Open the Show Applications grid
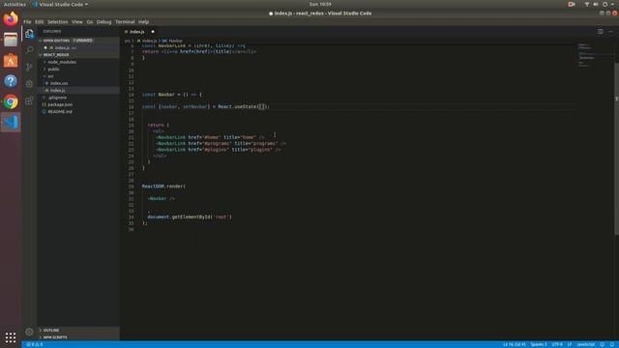This screenshot has width=619, height=348. pos(11,337)
